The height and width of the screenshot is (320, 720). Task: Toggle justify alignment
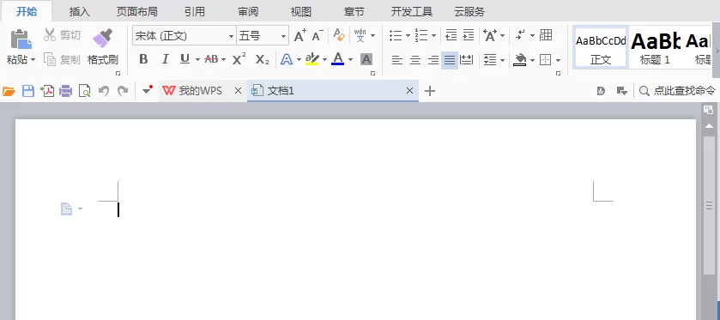click(450, 60)
